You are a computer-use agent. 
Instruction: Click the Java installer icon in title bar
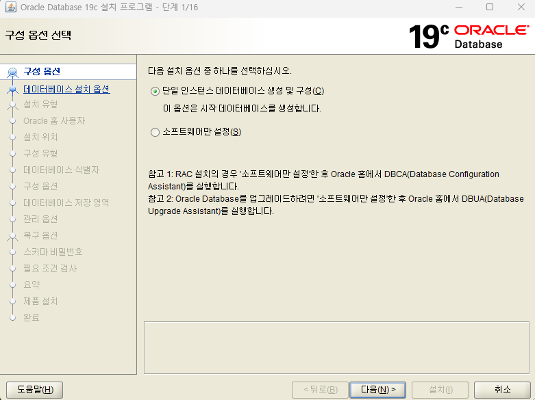pyautogui.click(x=10, y=7)
